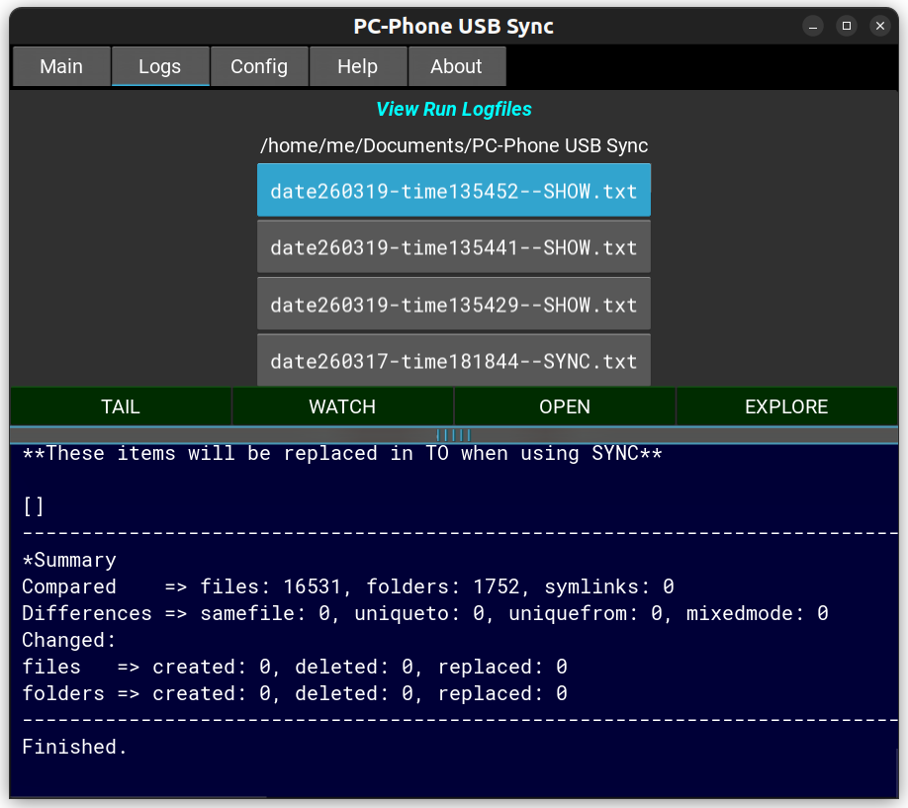Select the date260317-time181844--SYNC.txt logfile
The height and width of the screenshot is (808, 908).
click(x=453, y=361)
